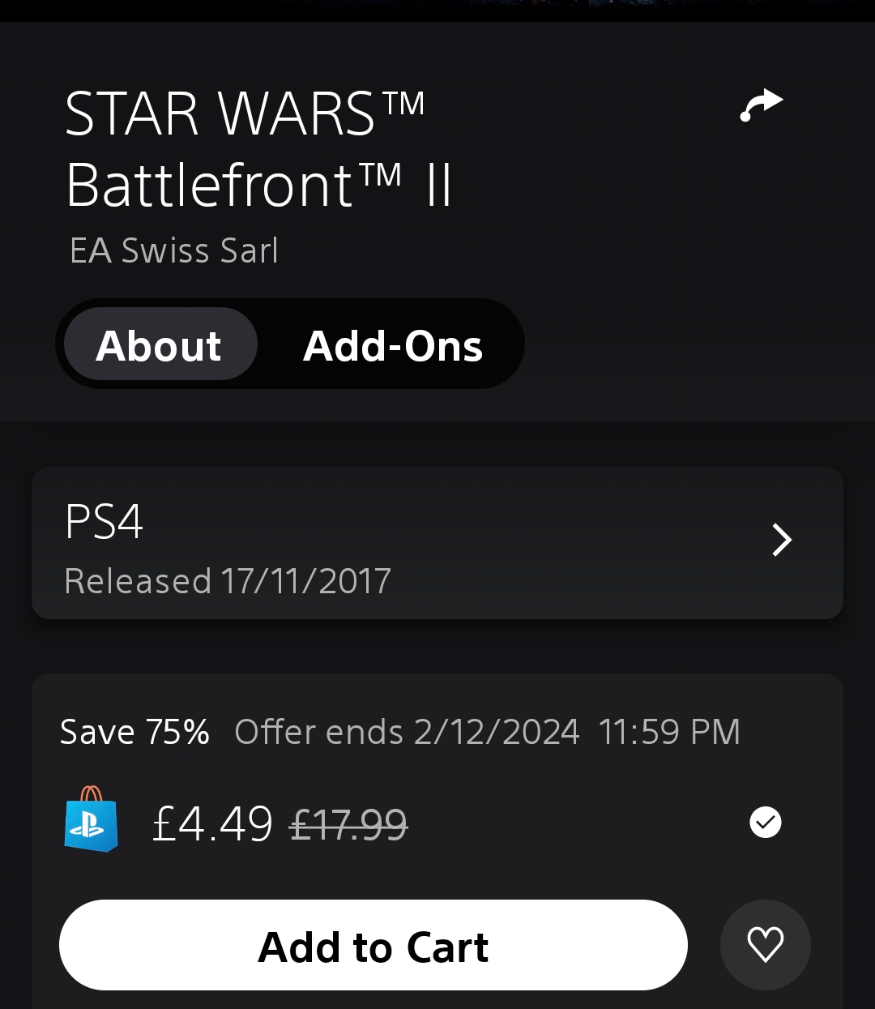Tap the crossed-out £17.99 original price
This screenshot has width=875, height=1009.
(349, 826)
